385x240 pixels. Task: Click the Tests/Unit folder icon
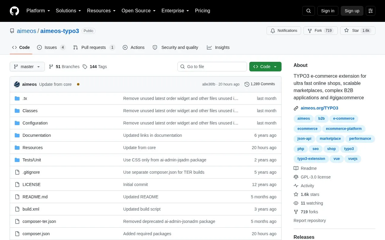tap(17, 160)
